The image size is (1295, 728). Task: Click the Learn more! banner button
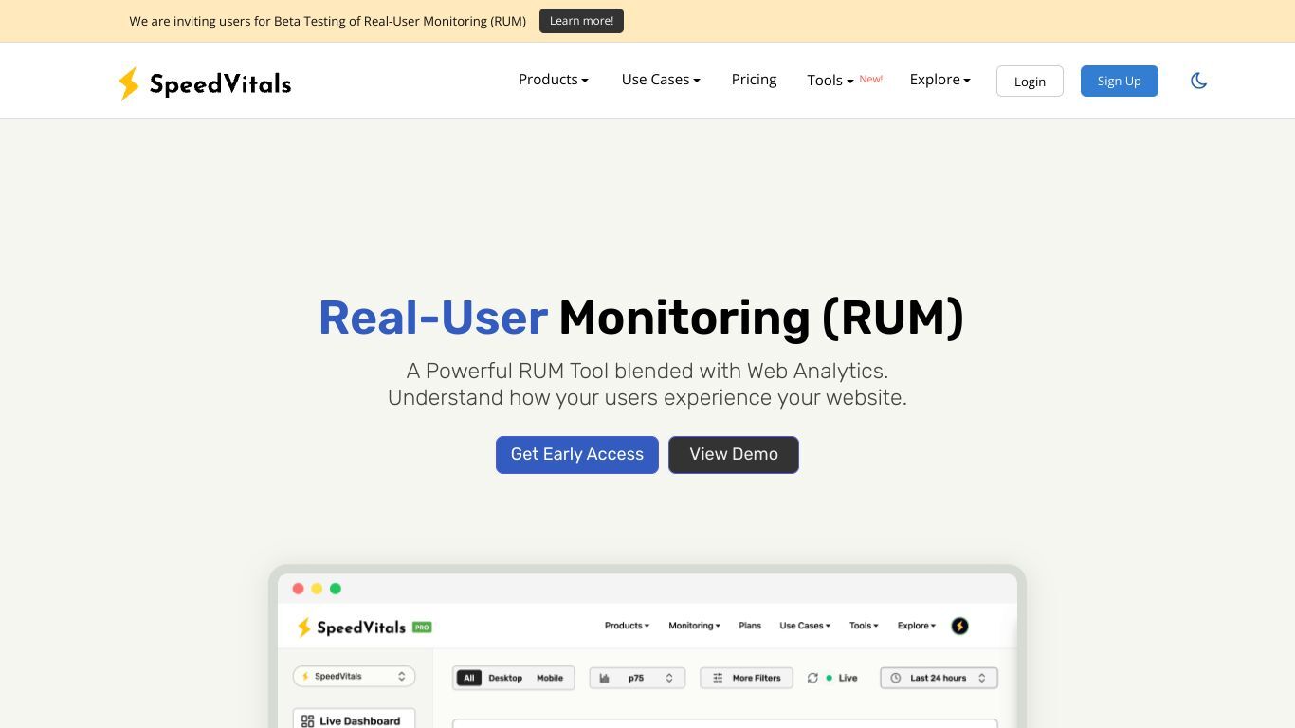pyautogui.click(x=581, y=21)
